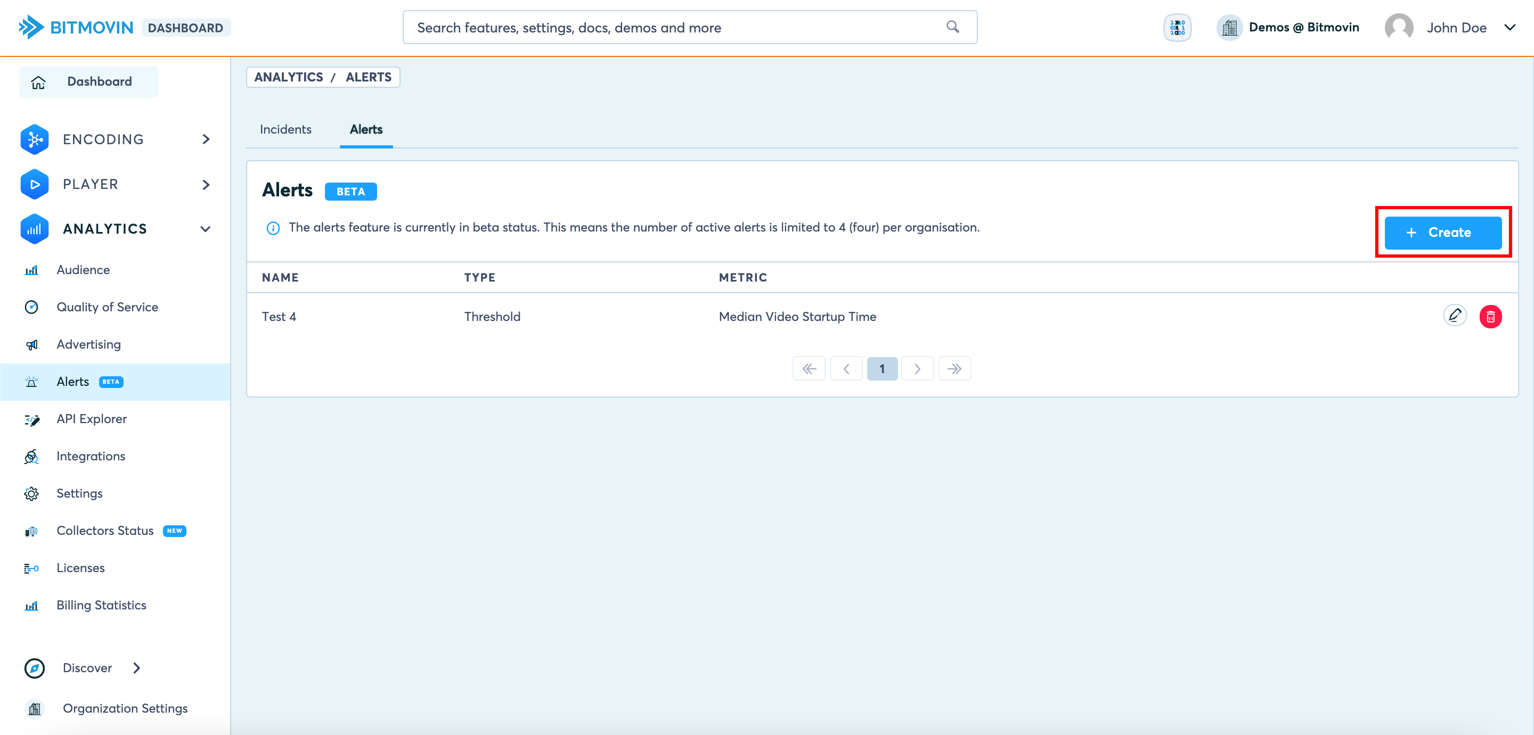Expand the Player sidebar section
Image resolution: width=1534 pixels, height=735 pixels.
[x=206, y=185]
